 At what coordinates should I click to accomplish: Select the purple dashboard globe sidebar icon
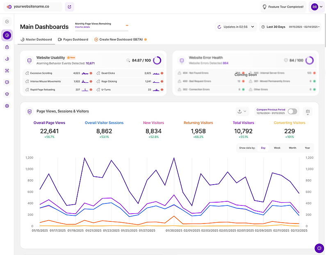[7, 35]
